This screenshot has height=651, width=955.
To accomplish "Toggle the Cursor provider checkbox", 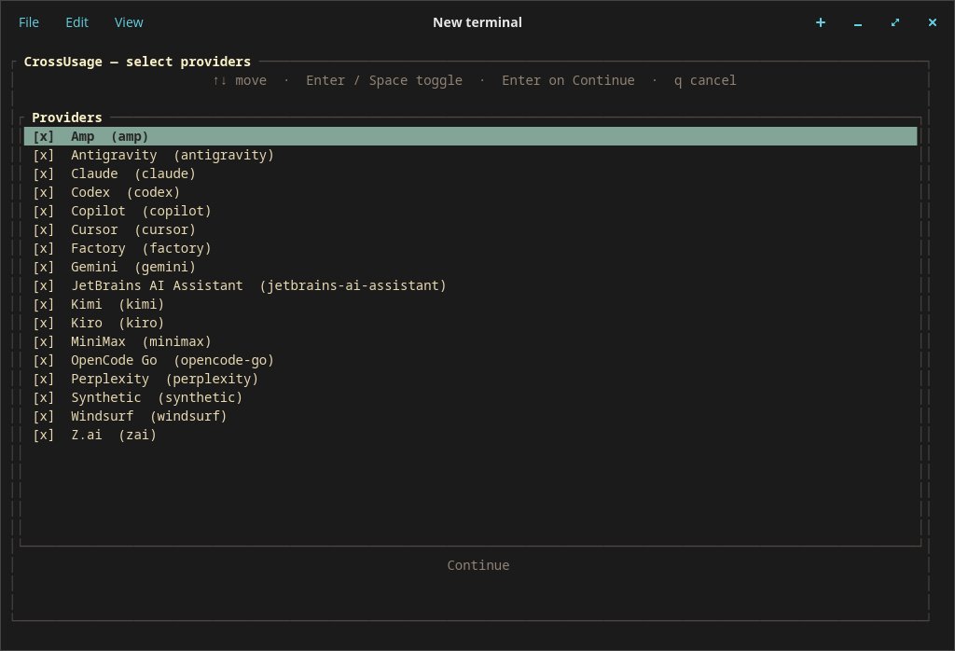I will 43,229.
